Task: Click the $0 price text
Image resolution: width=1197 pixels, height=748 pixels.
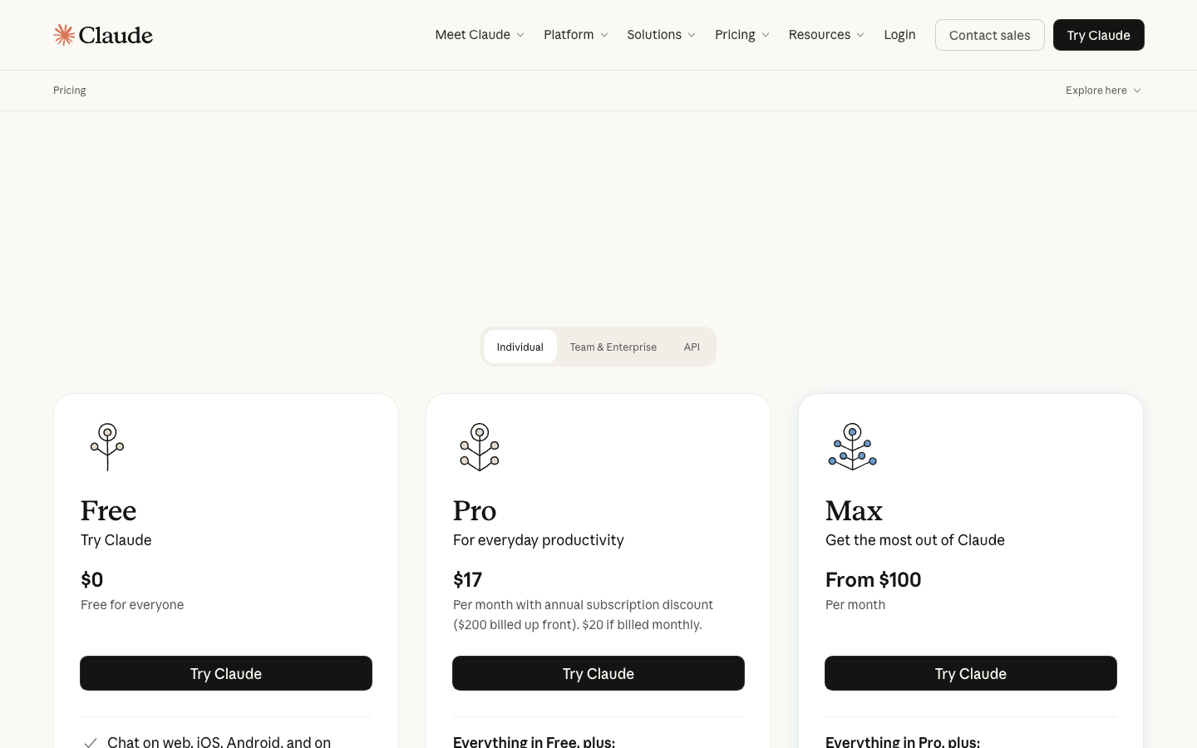Action: [91, 579]
